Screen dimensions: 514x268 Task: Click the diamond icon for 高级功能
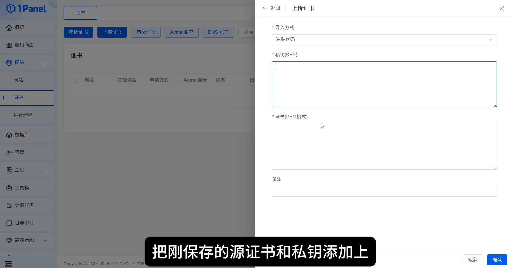(9, 241)
